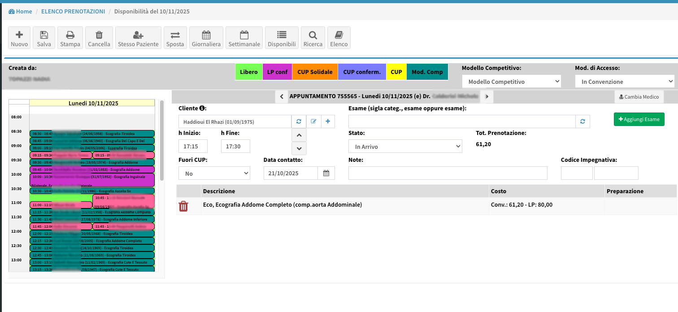Expand the Fuori CUP dropdown

[214, 173]
